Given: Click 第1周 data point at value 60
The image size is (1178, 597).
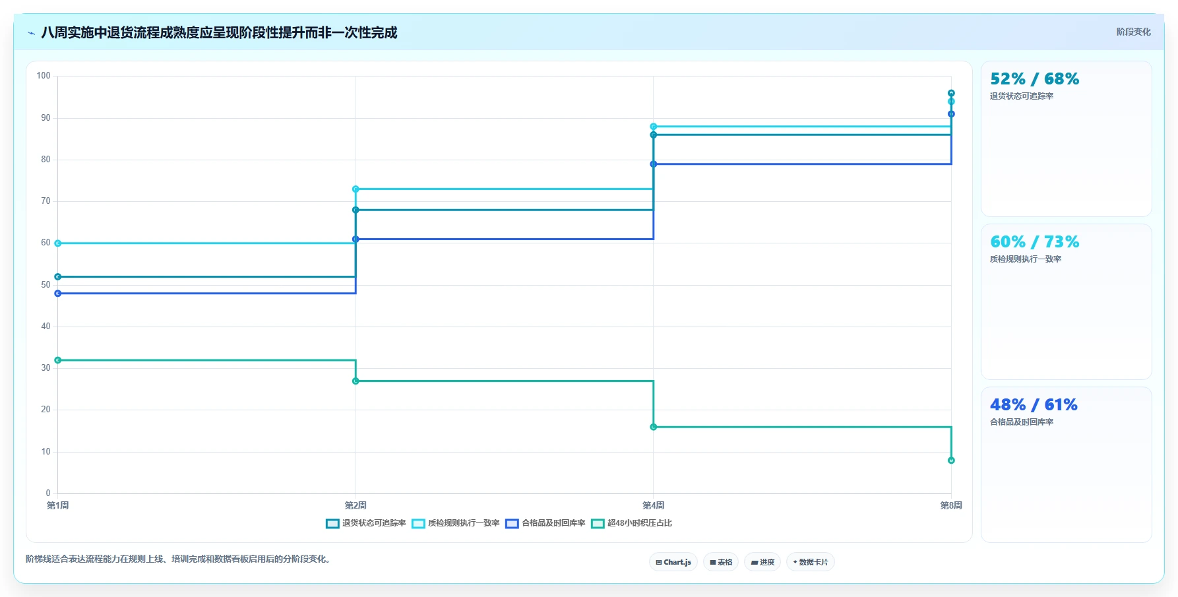Looking at the screenshot, I should point(58,243).
